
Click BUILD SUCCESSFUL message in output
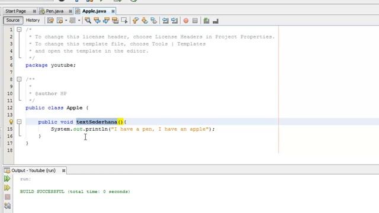coord(75,192)
